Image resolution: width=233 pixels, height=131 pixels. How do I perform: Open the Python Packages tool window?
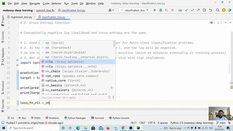pyautogui.click(x=75, y=118)
